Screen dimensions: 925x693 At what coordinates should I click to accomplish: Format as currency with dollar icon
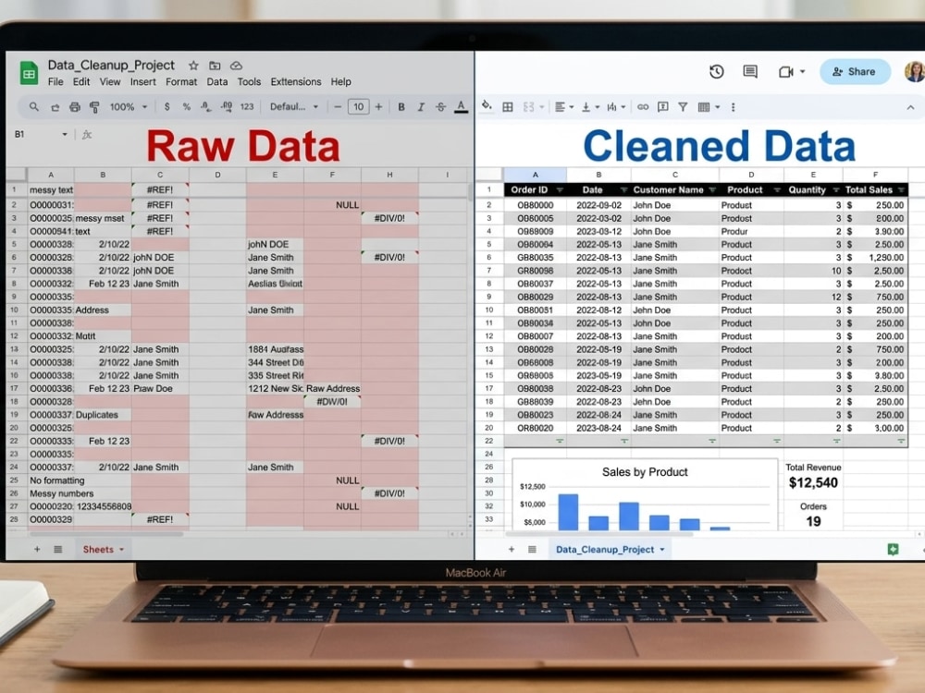click(x=166, y=106)
